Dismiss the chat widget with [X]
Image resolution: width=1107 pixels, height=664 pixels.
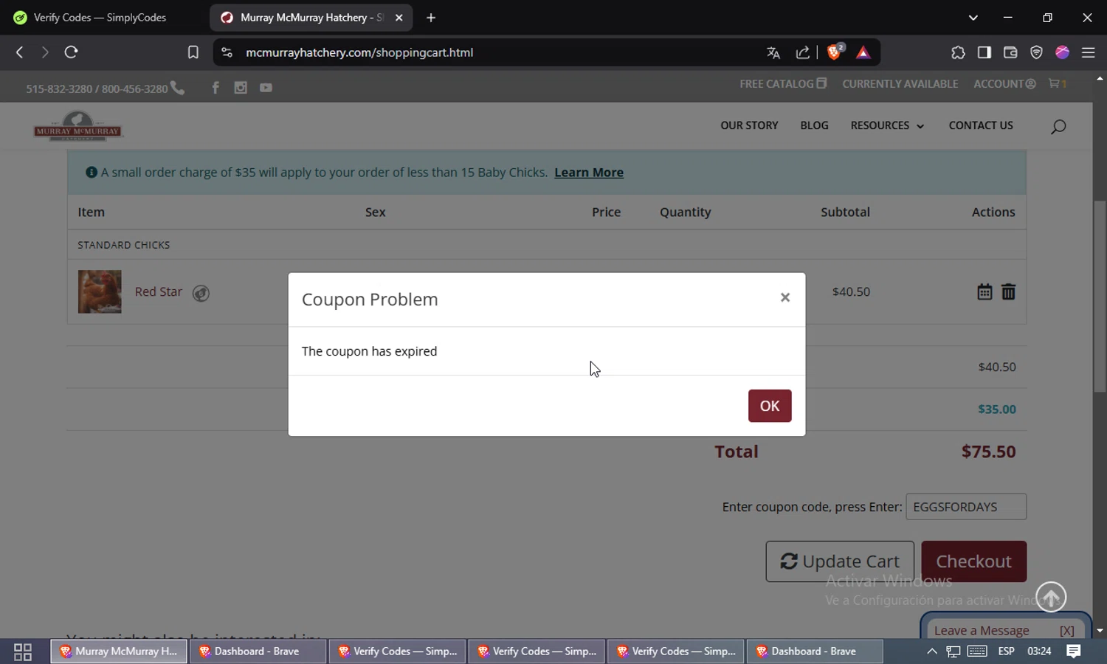(x=1066, y=630)
